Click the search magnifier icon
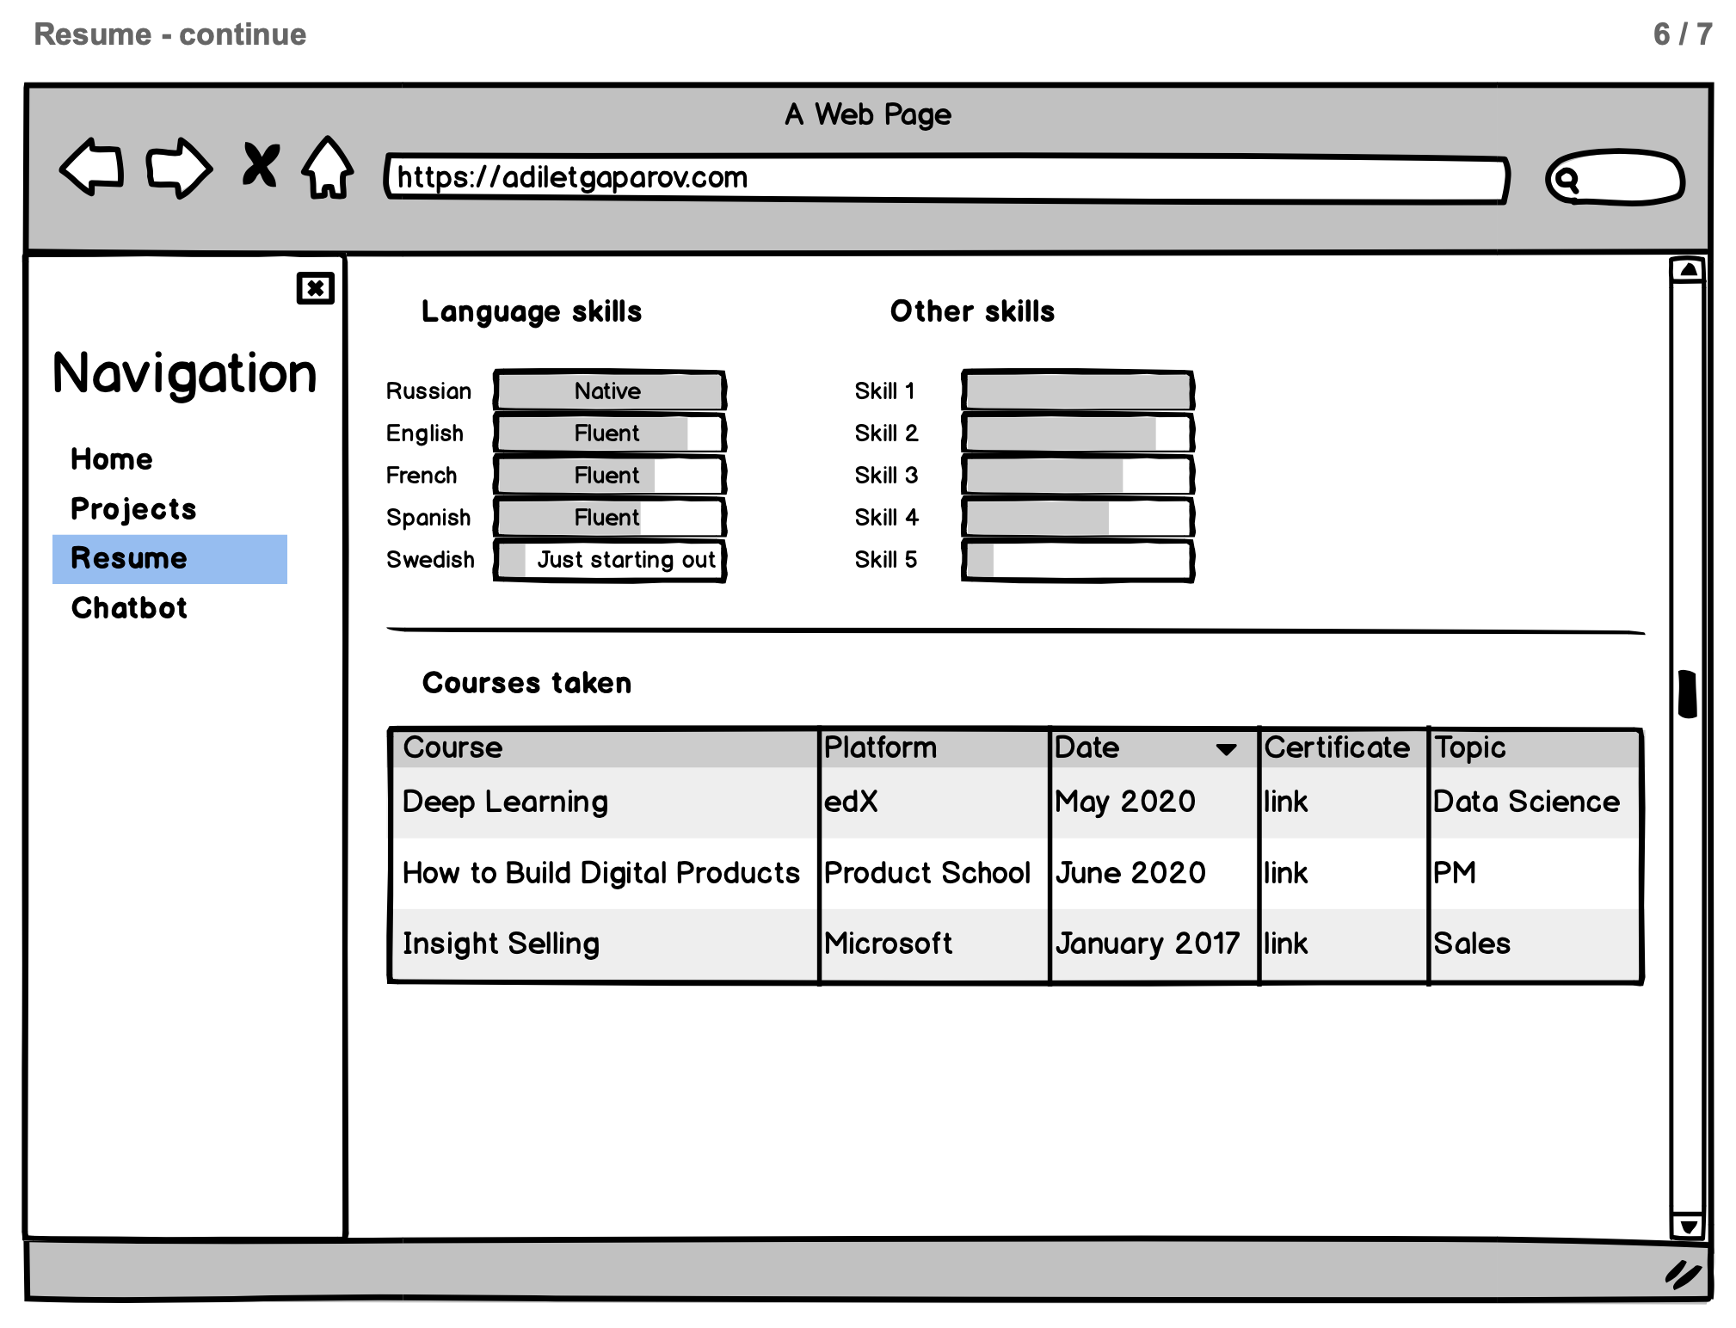This screenshot has height=1328, width=1736. click(x=1567, y=180)
